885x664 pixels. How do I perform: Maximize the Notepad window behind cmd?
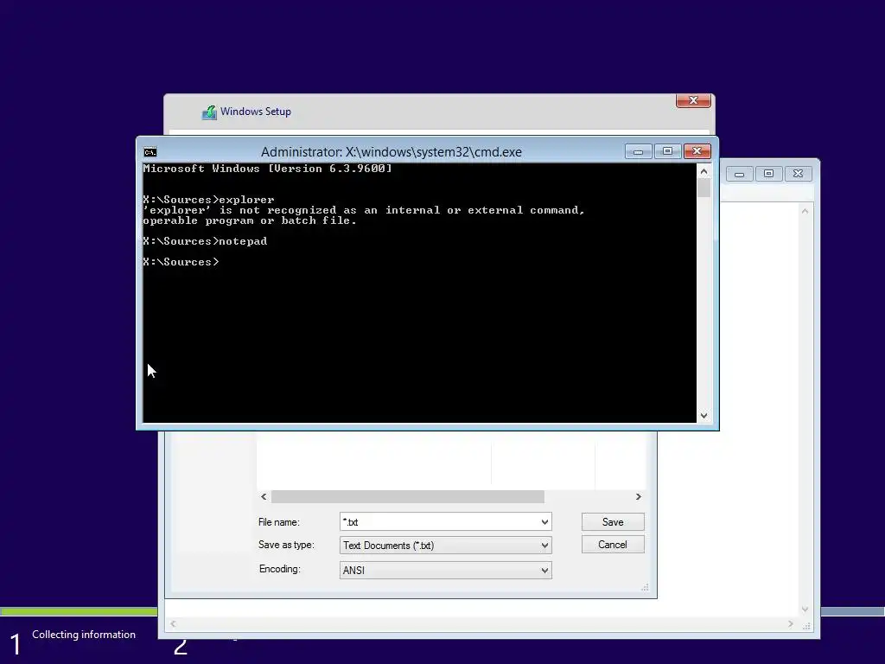[768, 174]
